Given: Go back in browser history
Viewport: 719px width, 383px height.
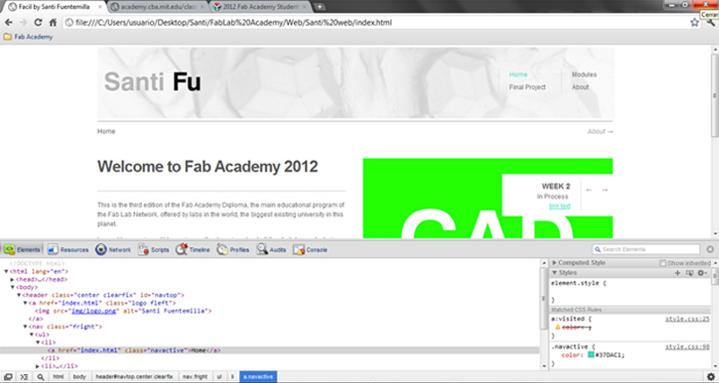Looking at the screenshot, I should click(9, 22).
